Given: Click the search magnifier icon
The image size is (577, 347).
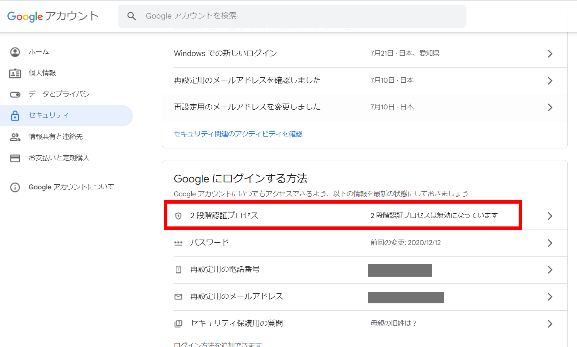Looking at the screenshot, I should click(132, 16).
